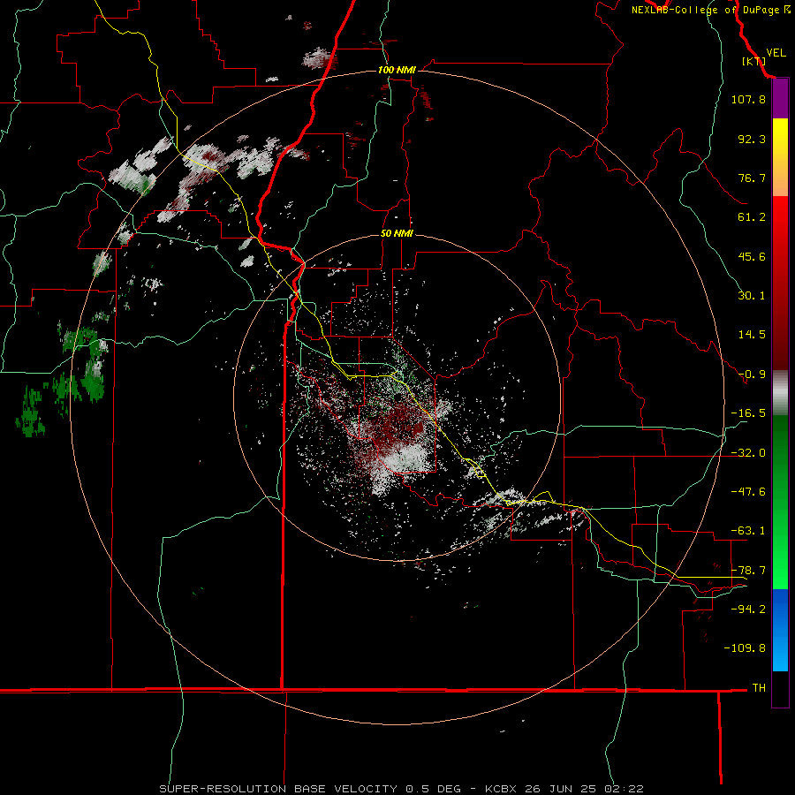795x795 pixels.
Task: Click the 30.1 velocity legend value
Action: click(x=752, y=296)
